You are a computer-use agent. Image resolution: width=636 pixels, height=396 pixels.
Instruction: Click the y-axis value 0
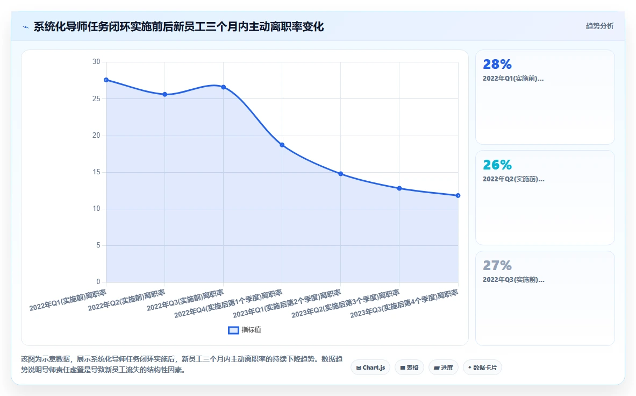(98, 281)
